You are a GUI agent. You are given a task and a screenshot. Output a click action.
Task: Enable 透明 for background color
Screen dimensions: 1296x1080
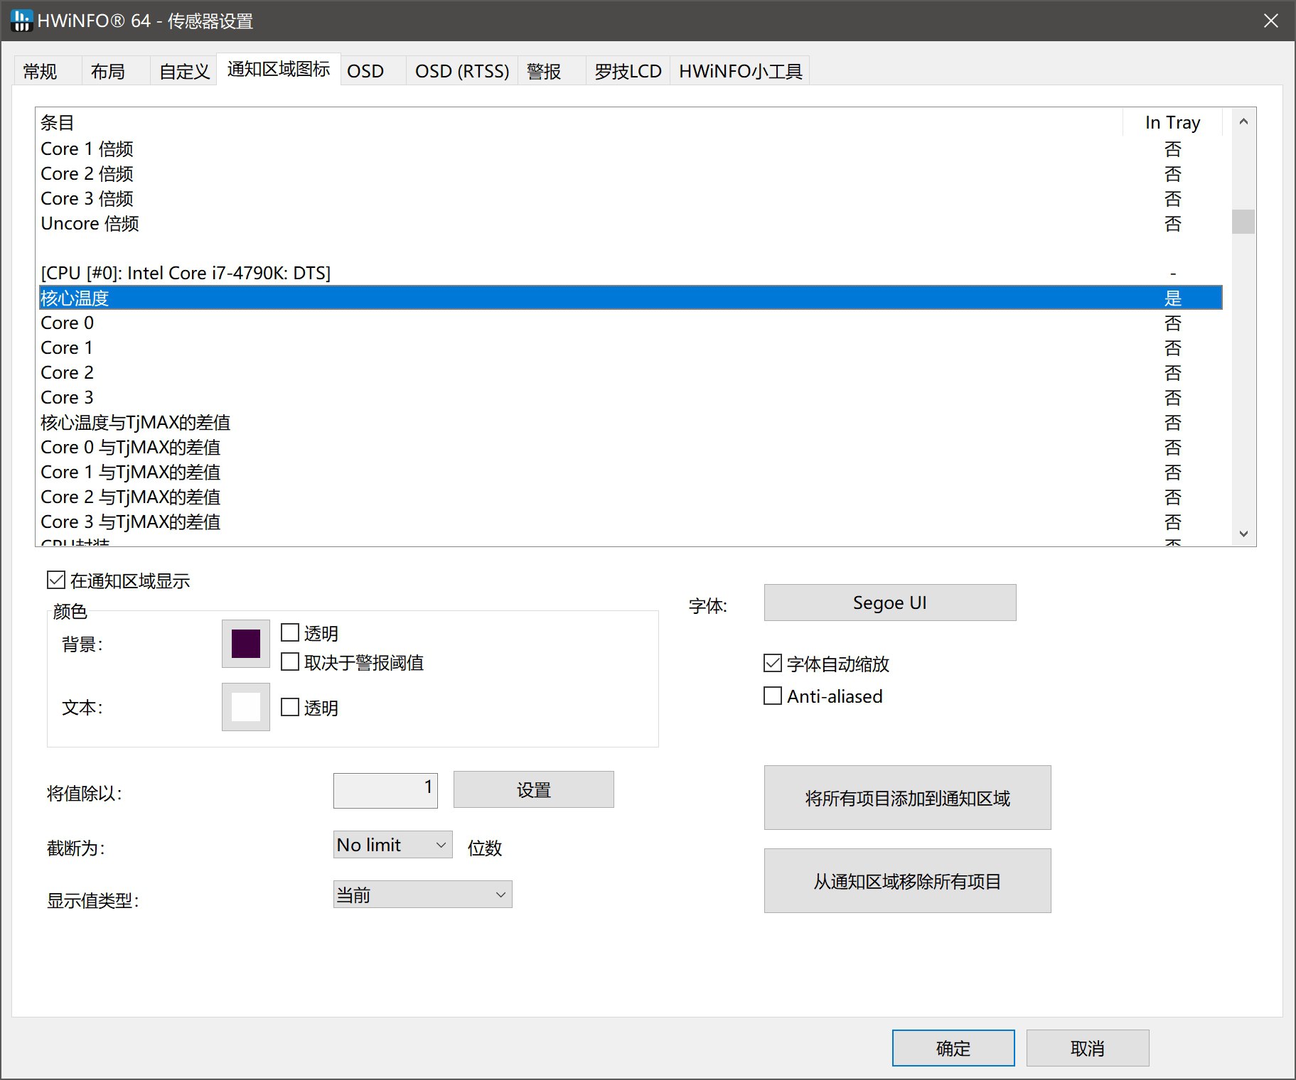[290, 632]
